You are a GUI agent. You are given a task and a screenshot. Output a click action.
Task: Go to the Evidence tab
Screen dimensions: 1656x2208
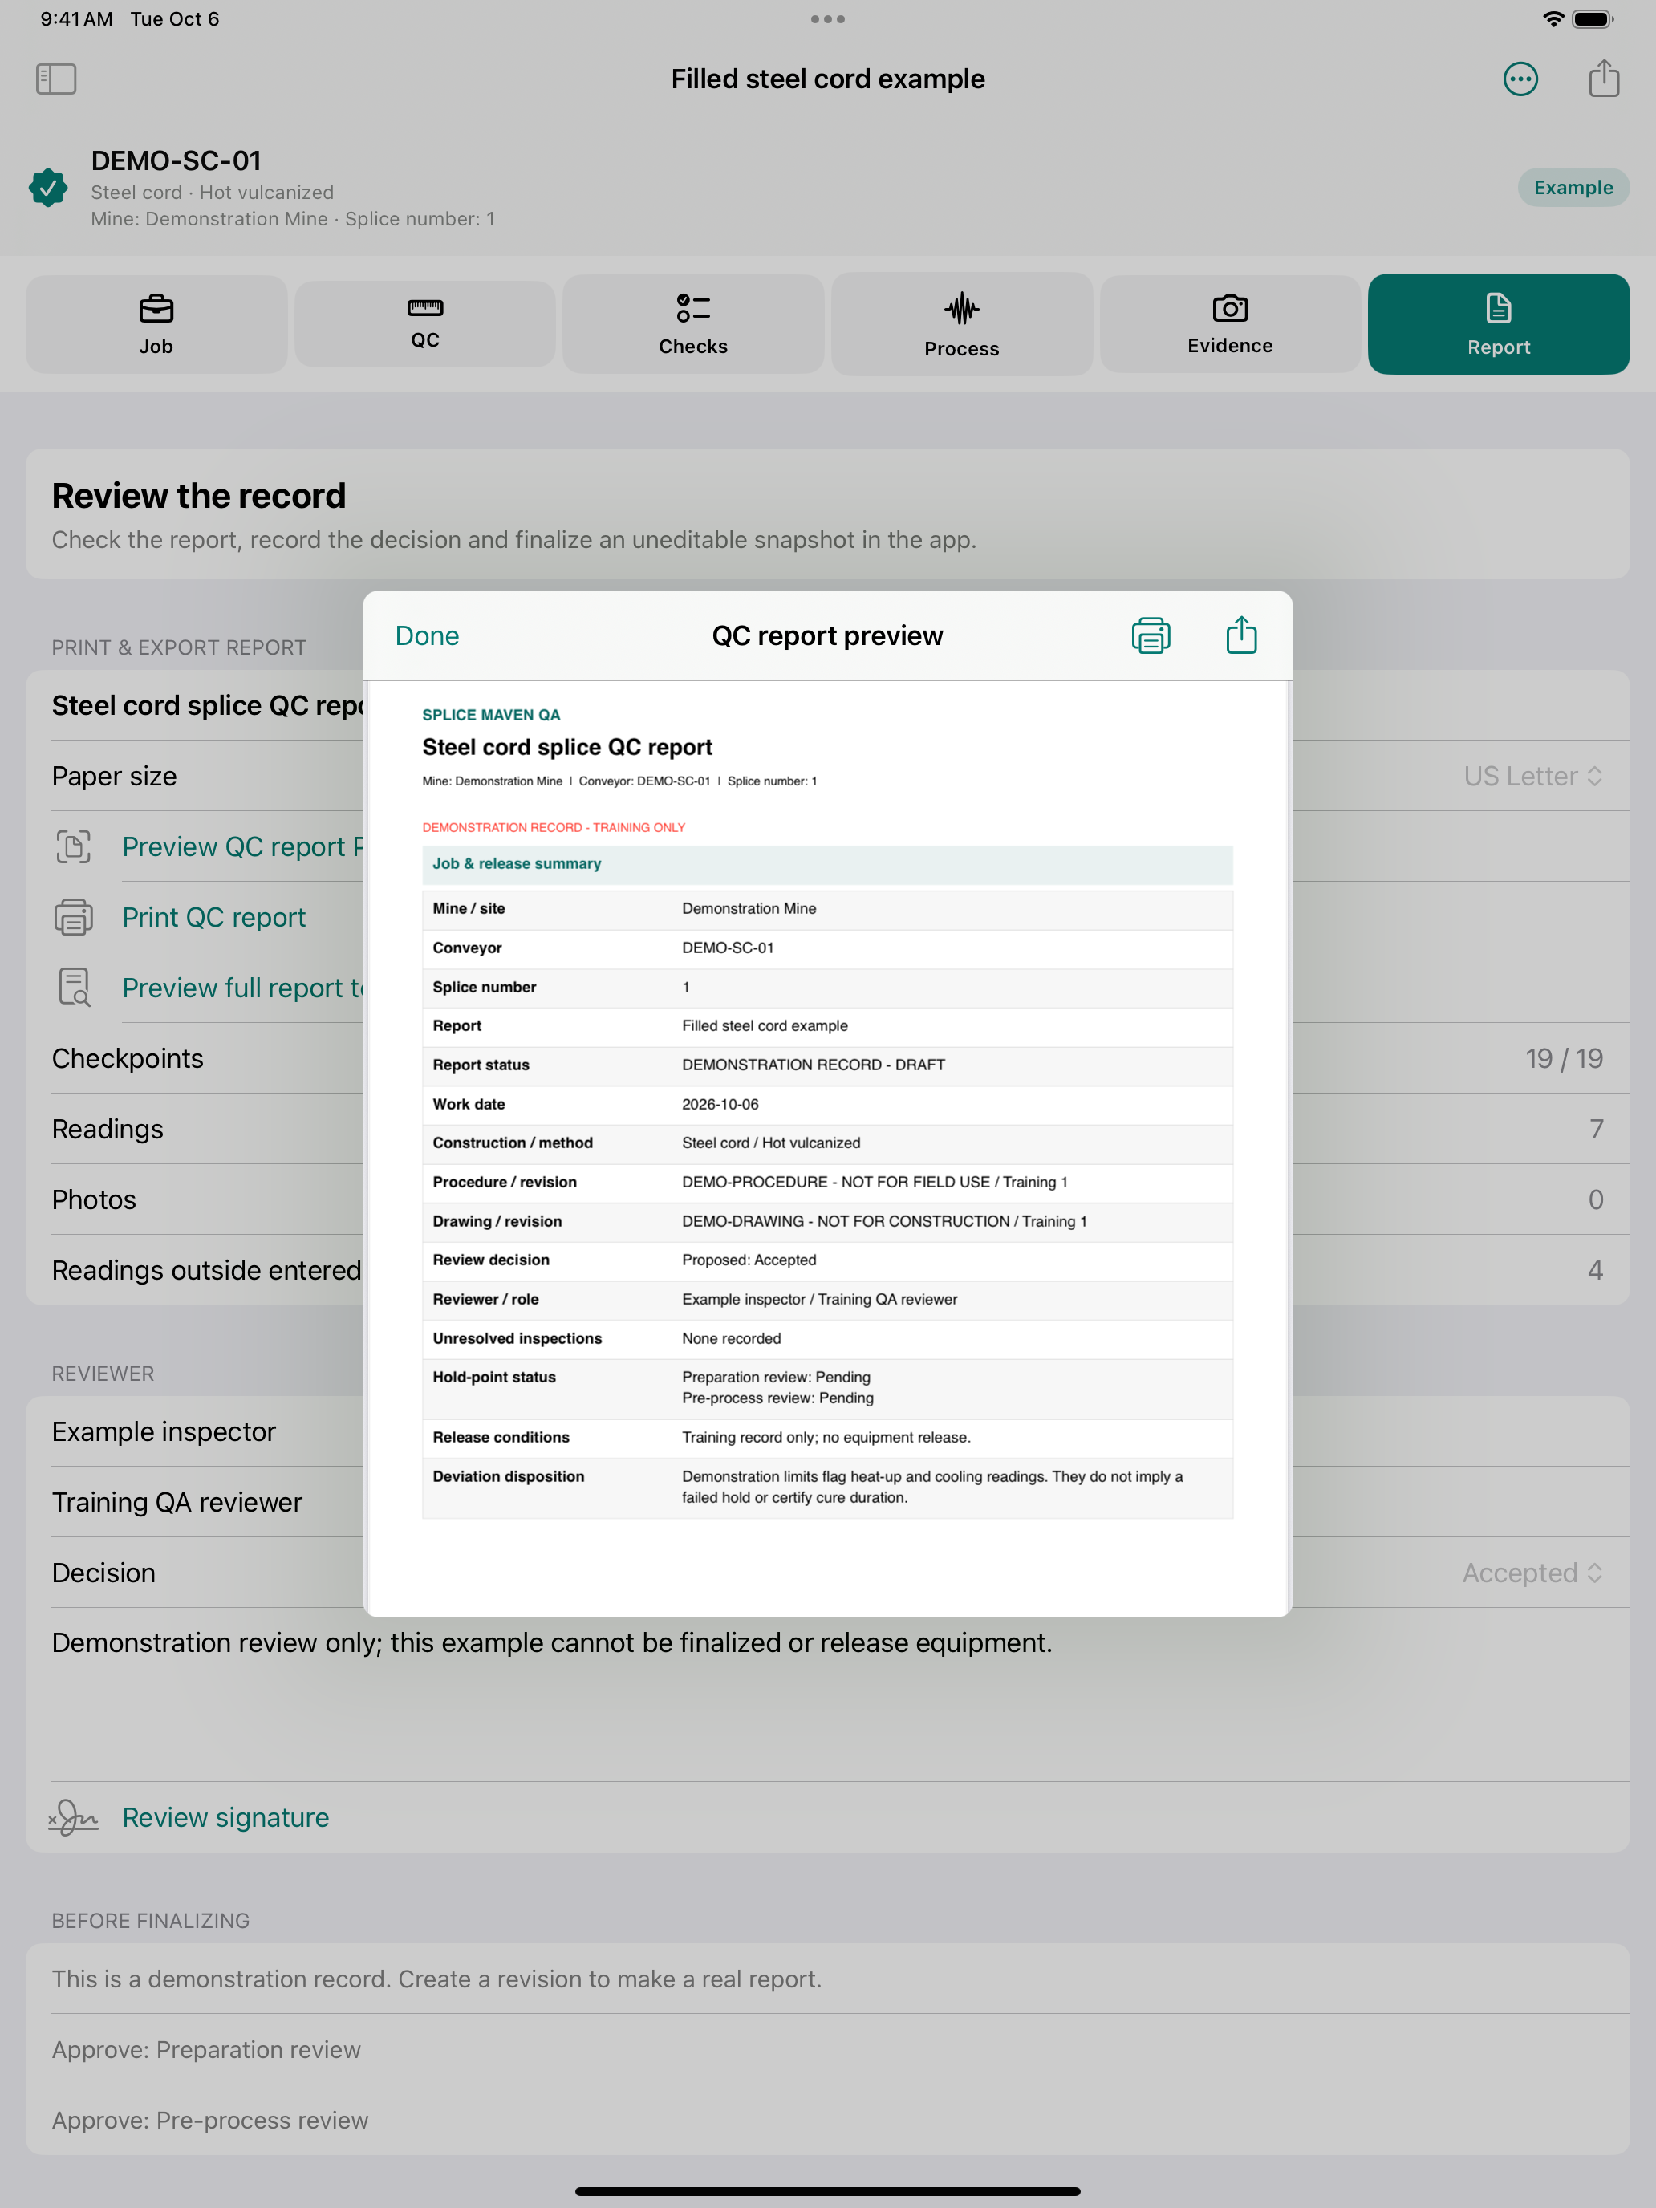pyautogui.click(x=1230, y=324)
